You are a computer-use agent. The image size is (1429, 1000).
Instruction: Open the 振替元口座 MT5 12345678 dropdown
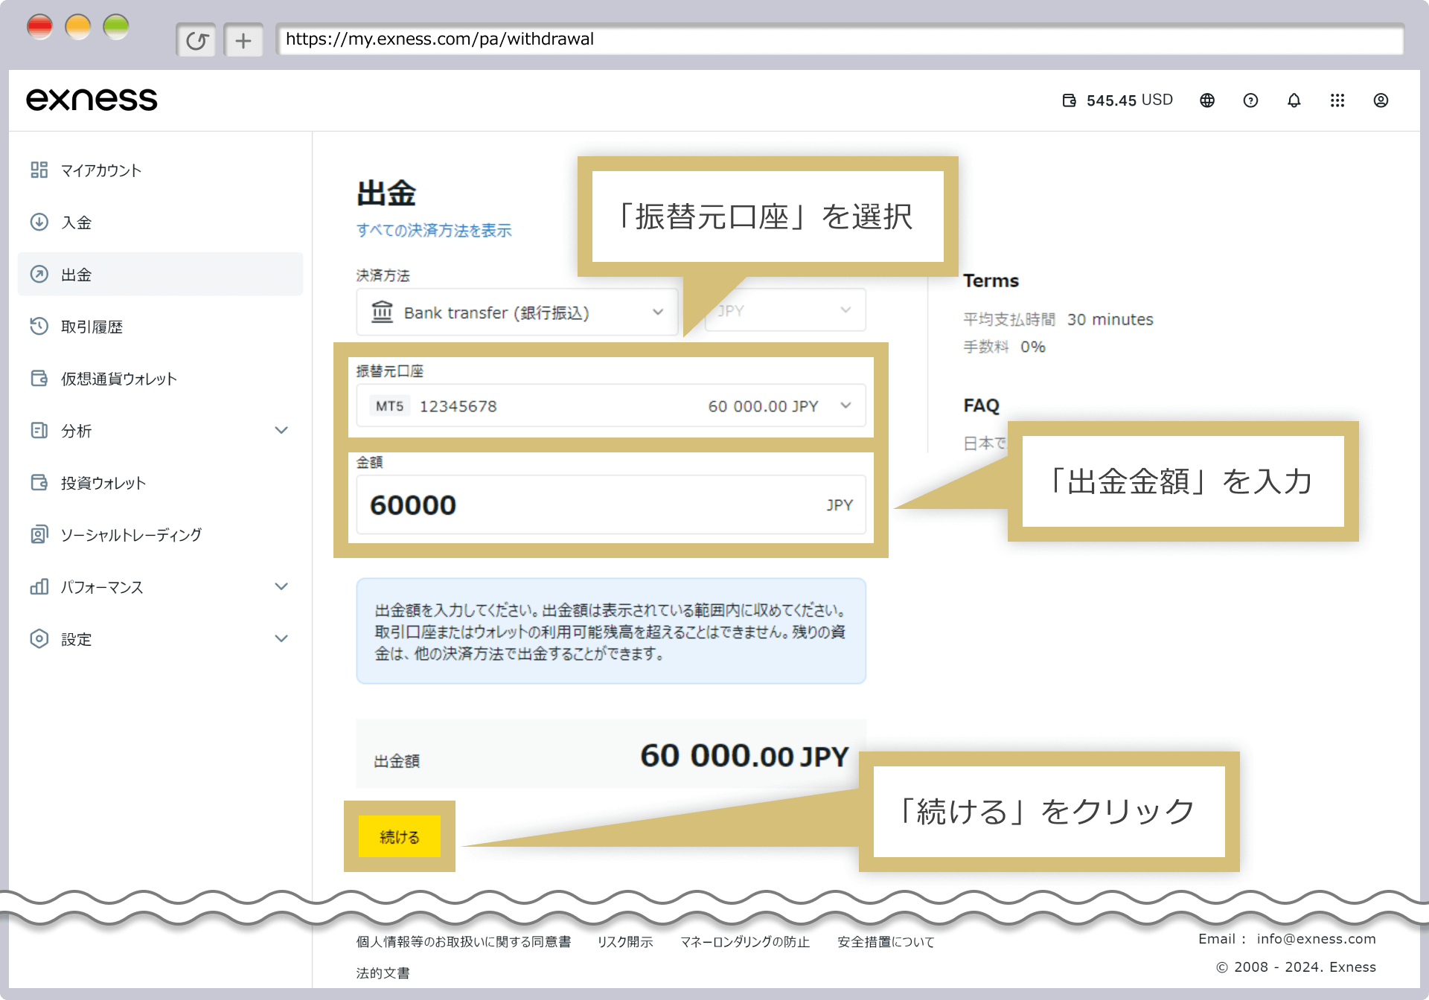tap(611, 406)
